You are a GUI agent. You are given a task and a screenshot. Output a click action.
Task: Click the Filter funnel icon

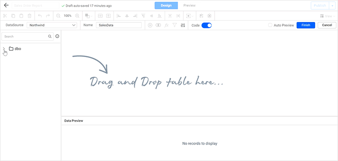174,25
